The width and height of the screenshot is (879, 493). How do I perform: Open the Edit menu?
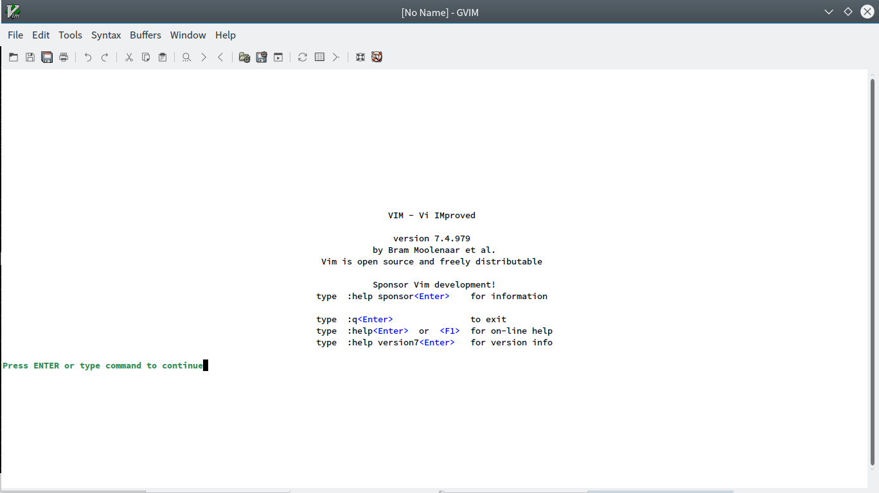41,35
